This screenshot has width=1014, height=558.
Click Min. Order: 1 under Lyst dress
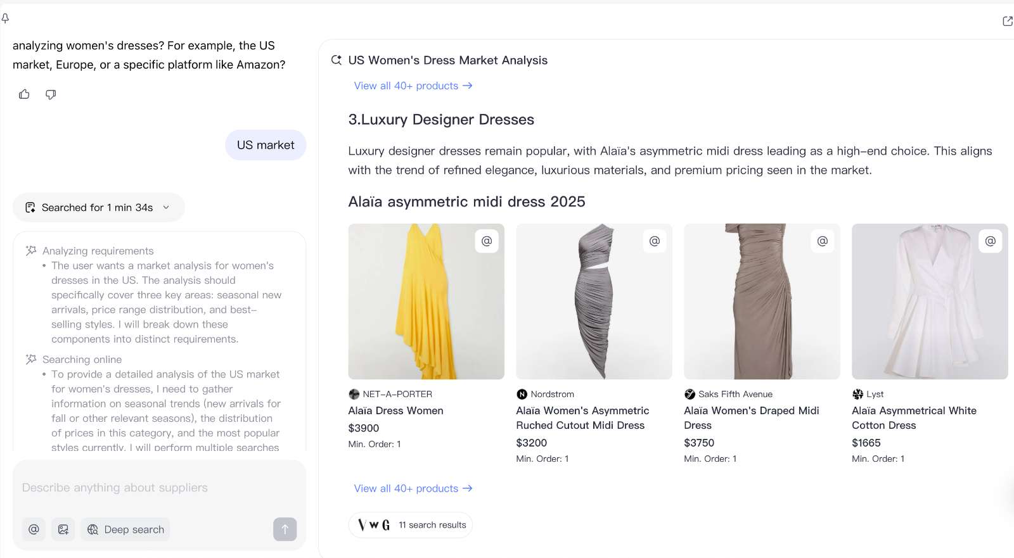coord(878,459)
